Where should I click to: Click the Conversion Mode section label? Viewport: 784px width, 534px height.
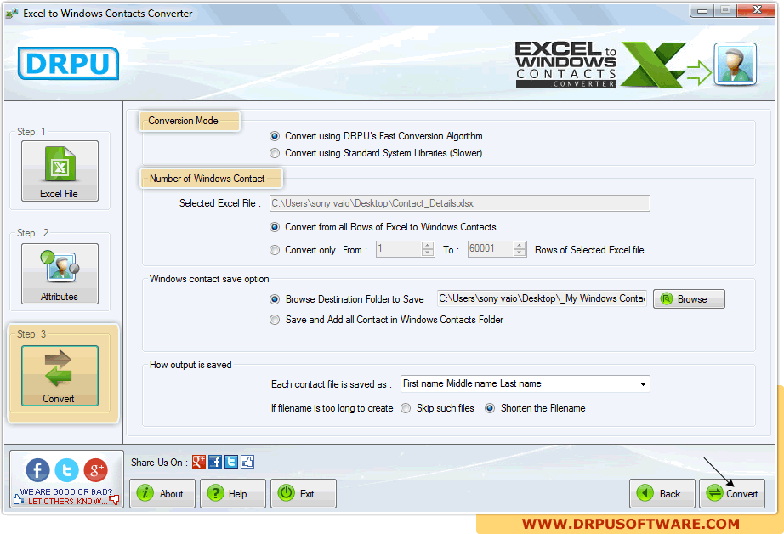183,121
